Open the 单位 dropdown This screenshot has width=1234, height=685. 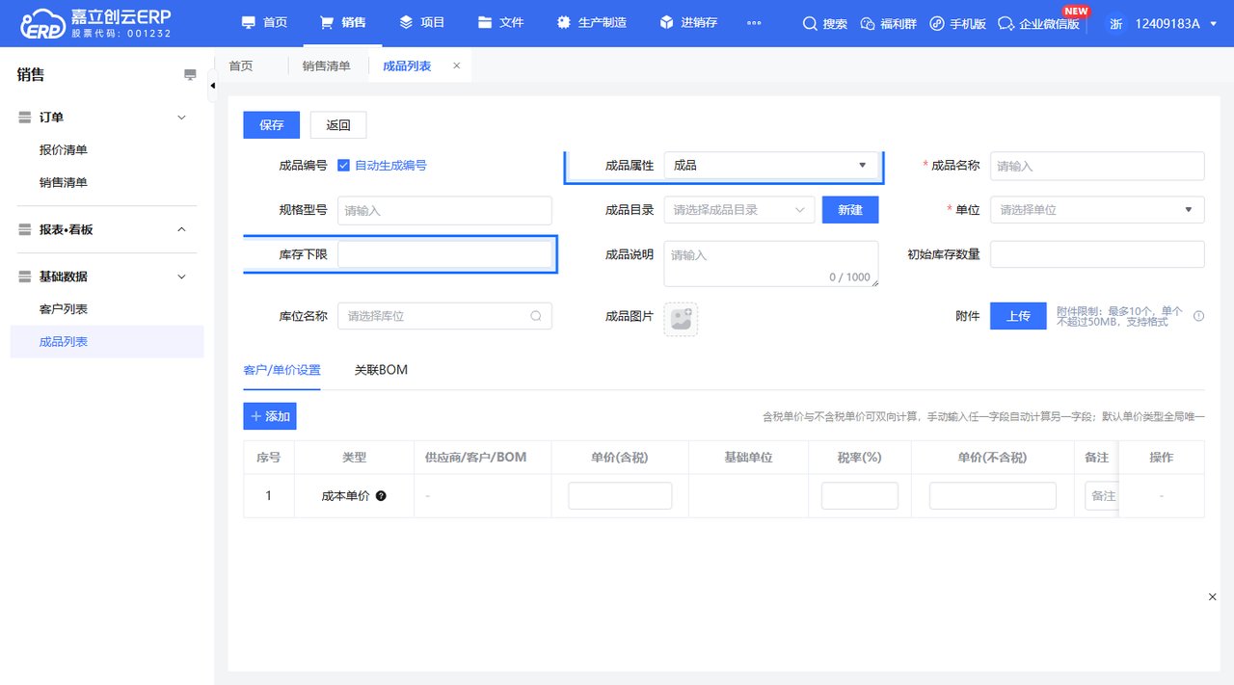click(1097, 210)
